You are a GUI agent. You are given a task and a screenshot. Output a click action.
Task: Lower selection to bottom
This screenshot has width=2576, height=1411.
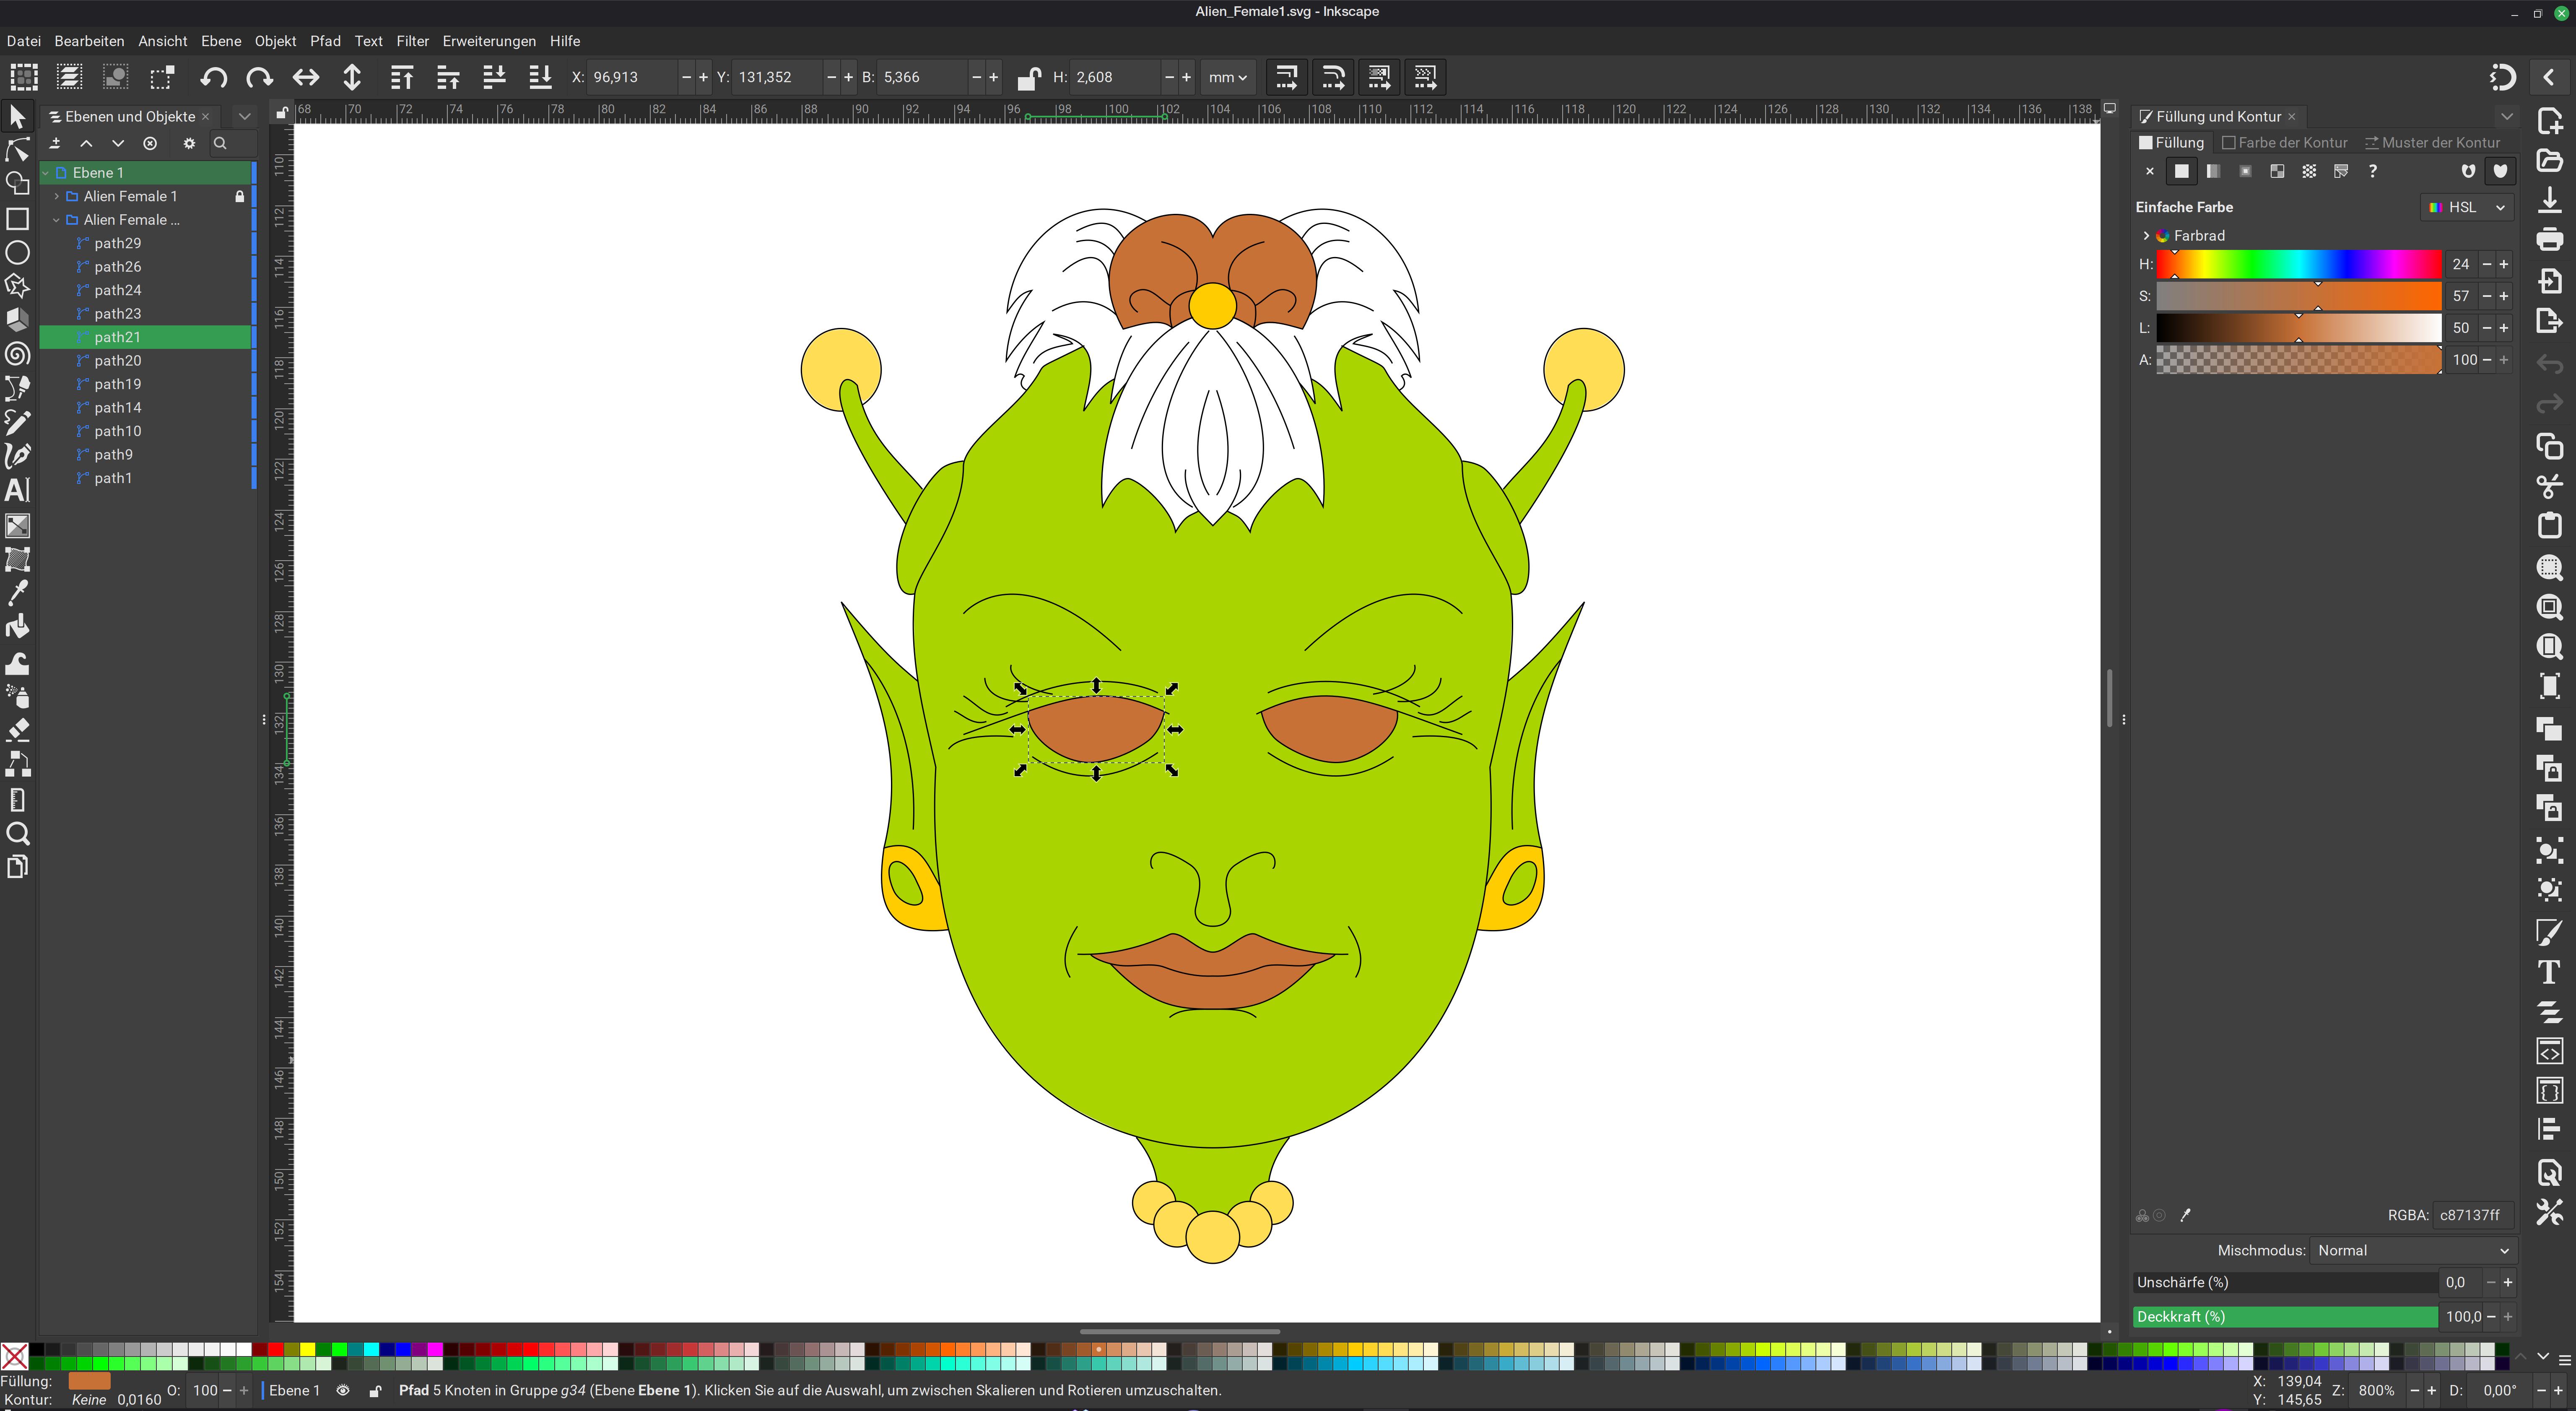[x=540, y=77]
